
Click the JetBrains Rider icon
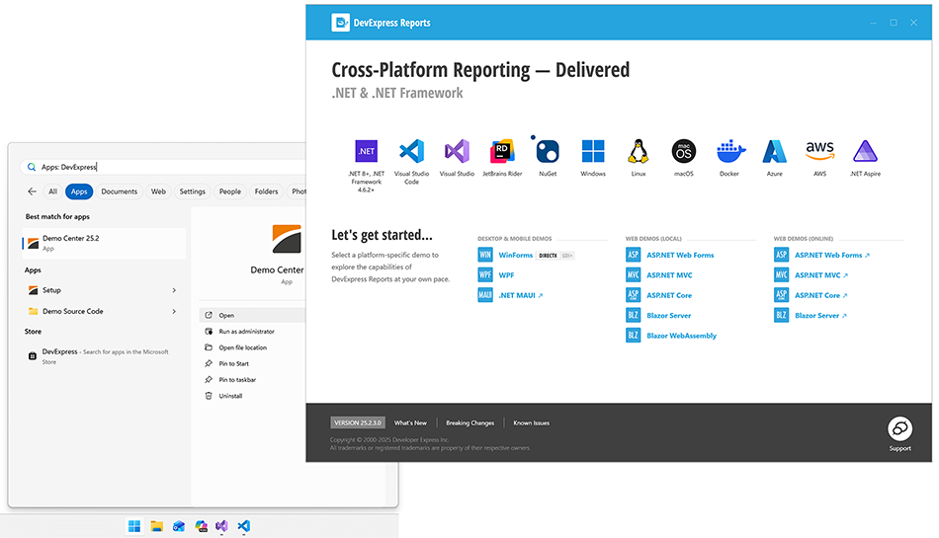click(502, 151)
